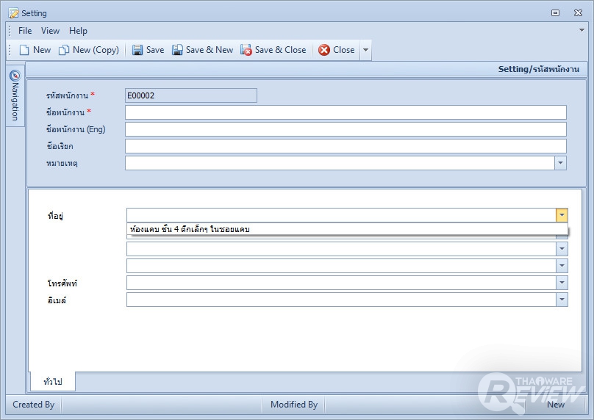594x420 pixels.
Task: Click the Setting/รหัสพนักงาน header text
Action: click(x=538, y=69)
